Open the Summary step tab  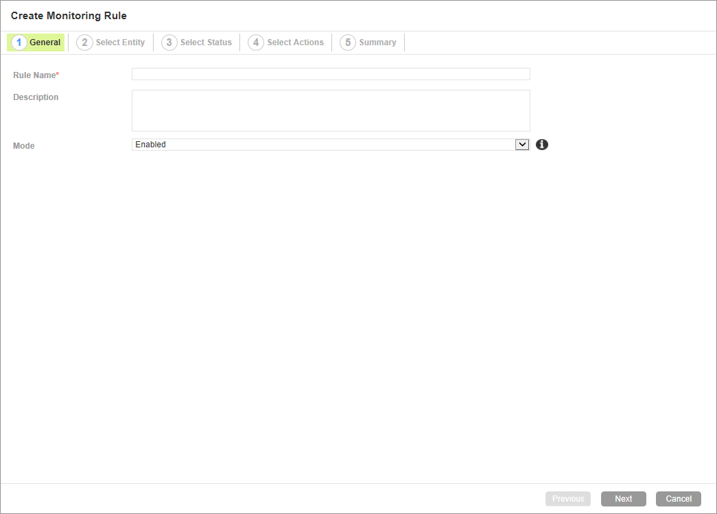tap(377, 42)
